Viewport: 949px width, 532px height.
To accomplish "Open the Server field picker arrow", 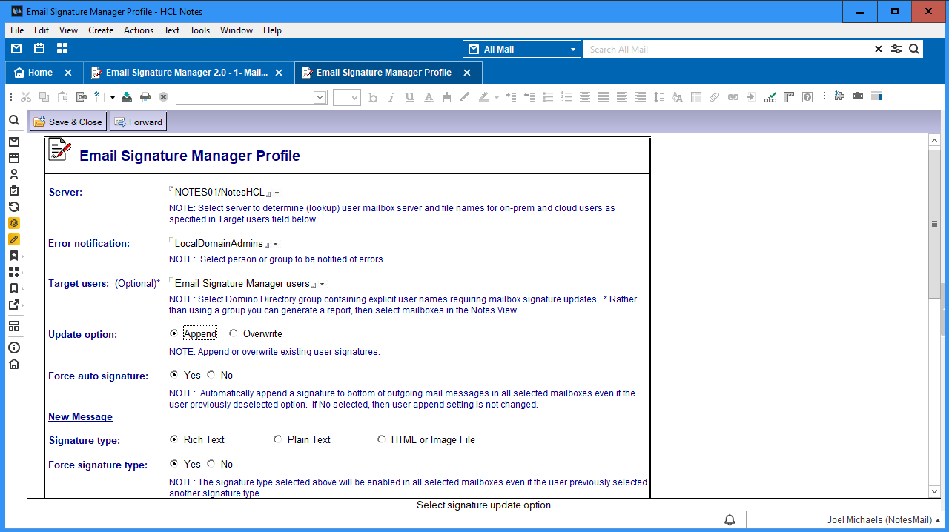I will pyautogui.click(x=277, y=192).
